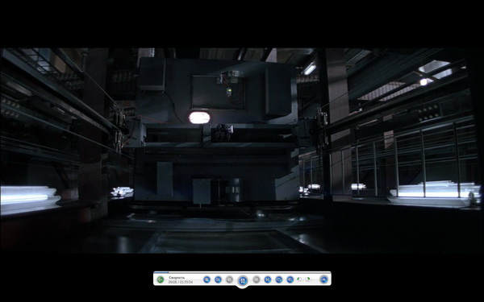Stop playback with the stop button
Screen dimensions: 484x302
[207, 279]
